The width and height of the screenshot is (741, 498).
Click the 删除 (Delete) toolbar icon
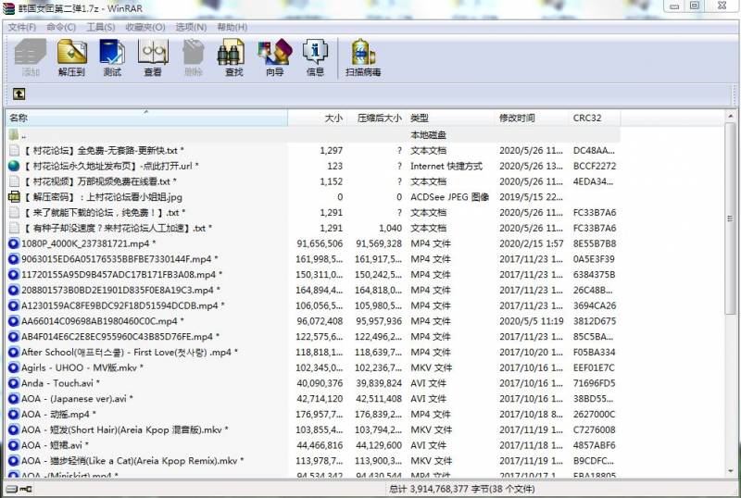pos(194,57)
